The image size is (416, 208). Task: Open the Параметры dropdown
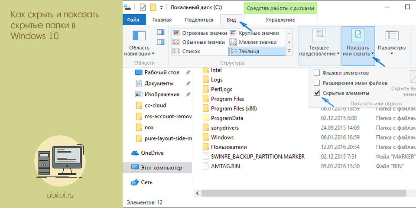point(392,44)
